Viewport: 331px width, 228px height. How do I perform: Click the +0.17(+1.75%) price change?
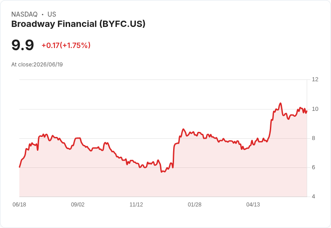coord(66,45)
